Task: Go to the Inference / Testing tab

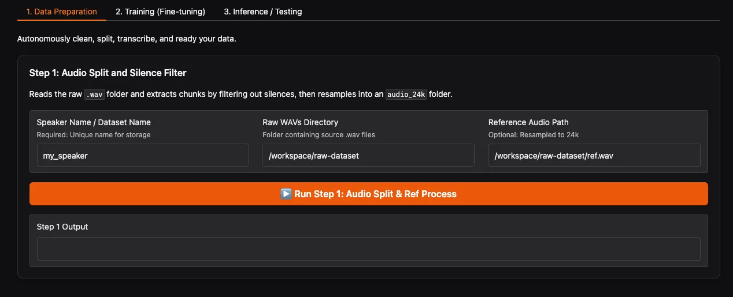Action: [262, 12]
